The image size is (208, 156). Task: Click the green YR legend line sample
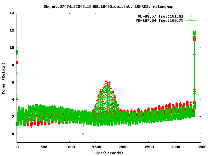tap(191, 20)
